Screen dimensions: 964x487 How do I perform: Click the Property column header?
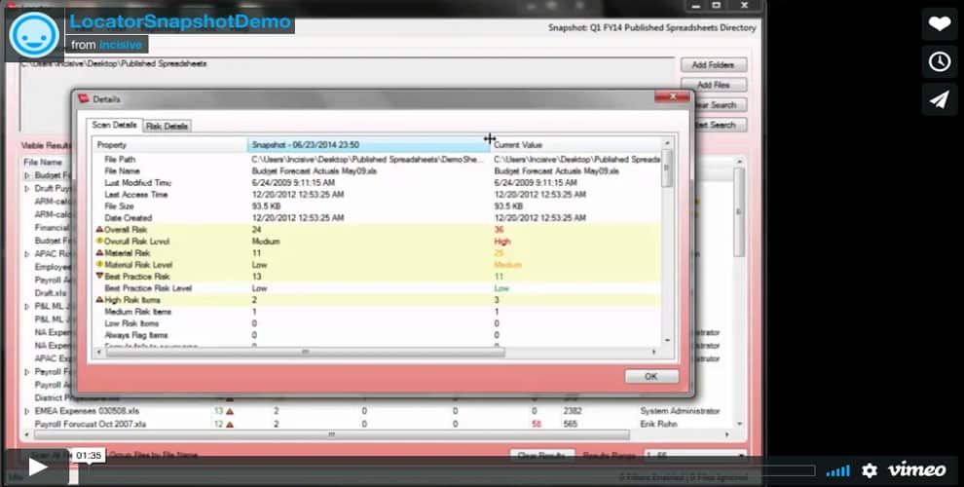coord(169,145)
